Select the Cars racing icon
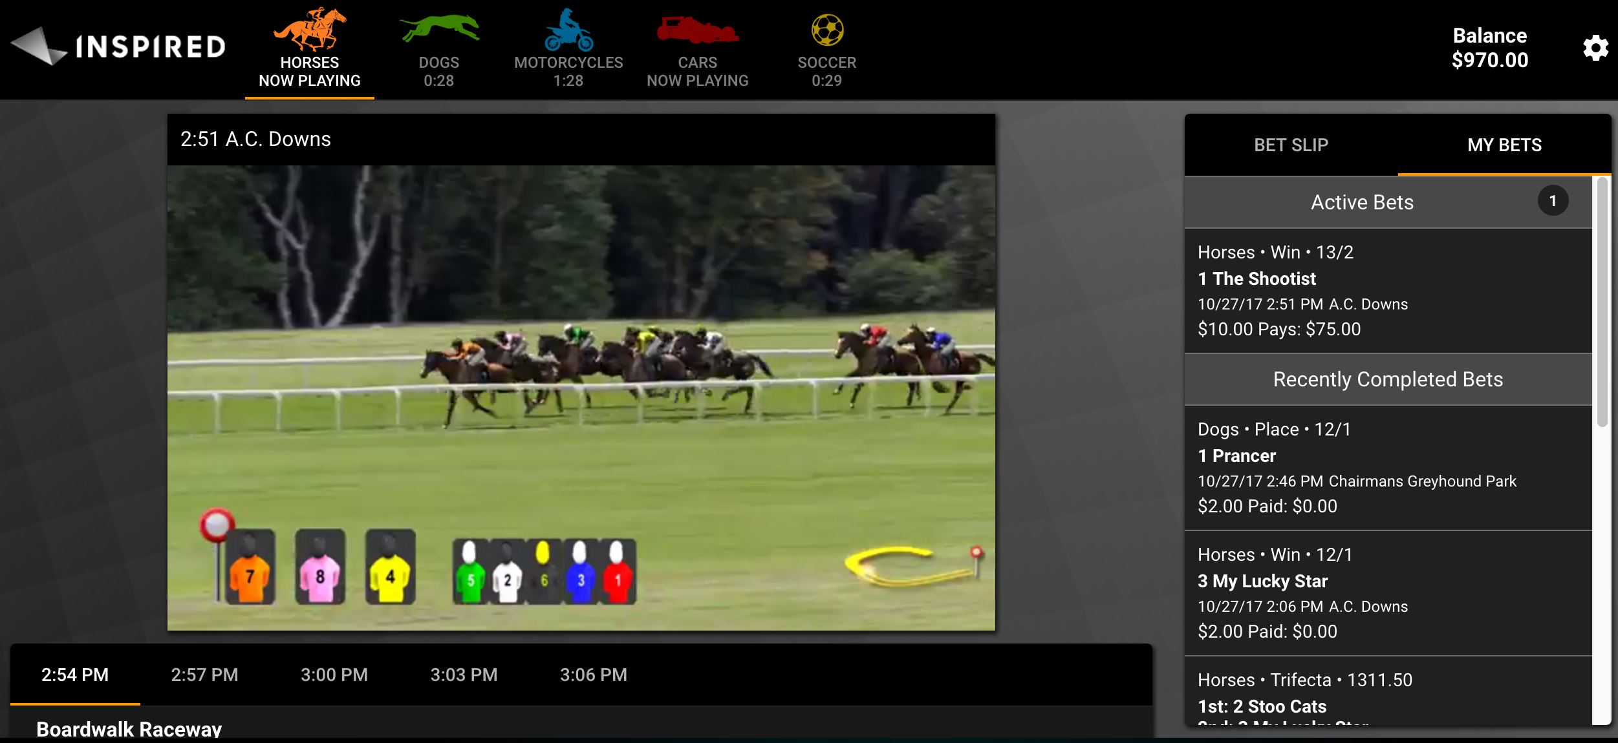This screenshot has height=743, width=1618. coord(697,31)
